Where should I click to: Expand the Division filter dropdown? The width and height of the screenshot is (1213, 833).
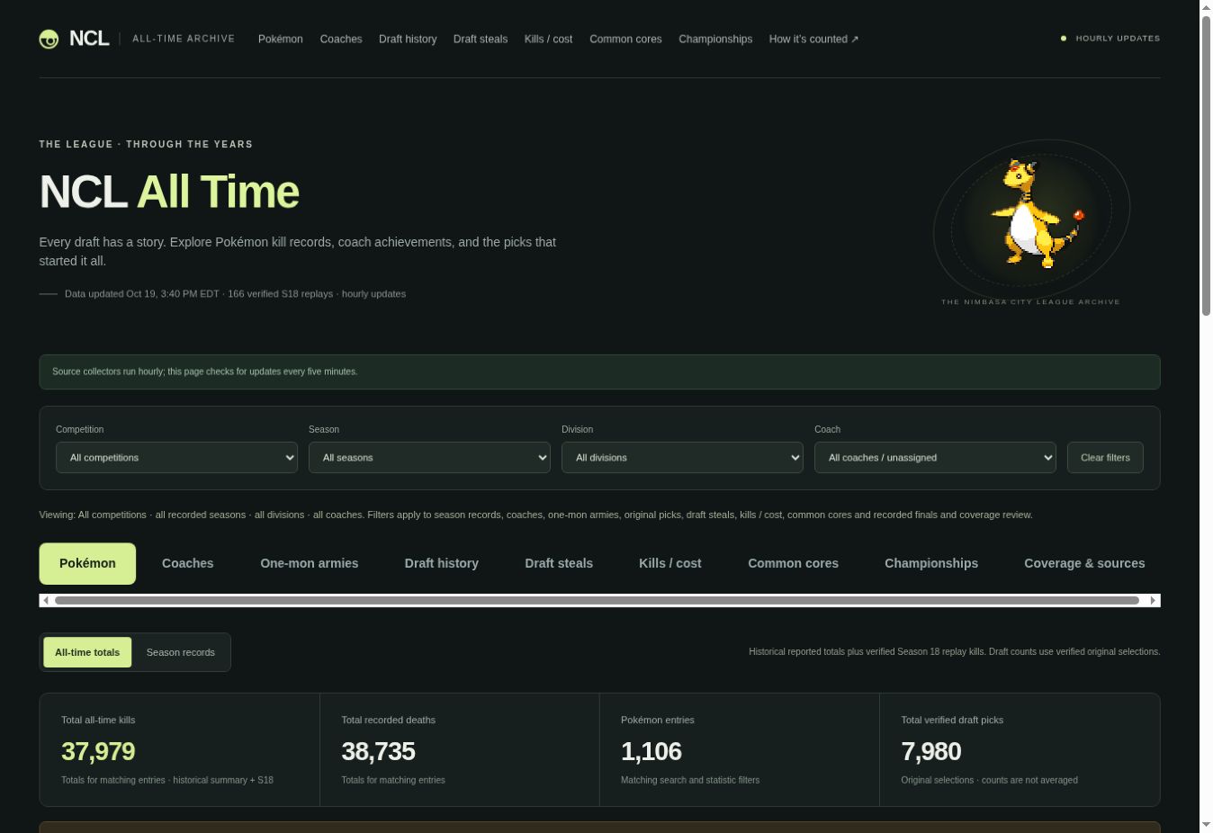click(x=682, y=457)
